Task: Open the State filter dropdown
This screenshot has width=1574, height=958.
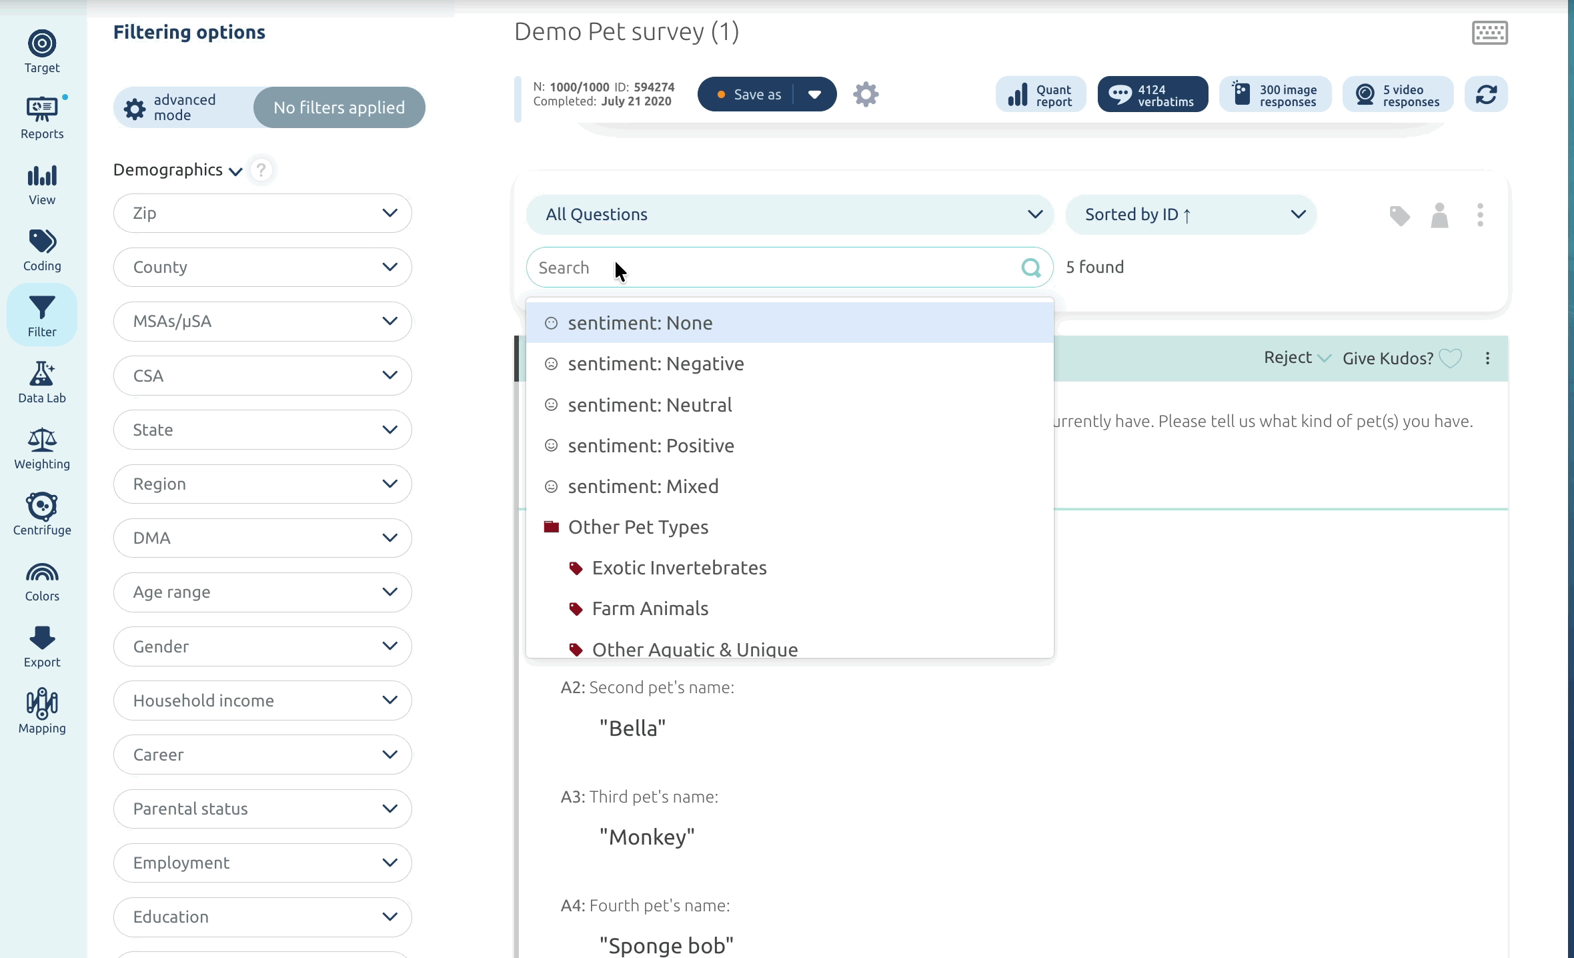Action: (x=262, y=430)
